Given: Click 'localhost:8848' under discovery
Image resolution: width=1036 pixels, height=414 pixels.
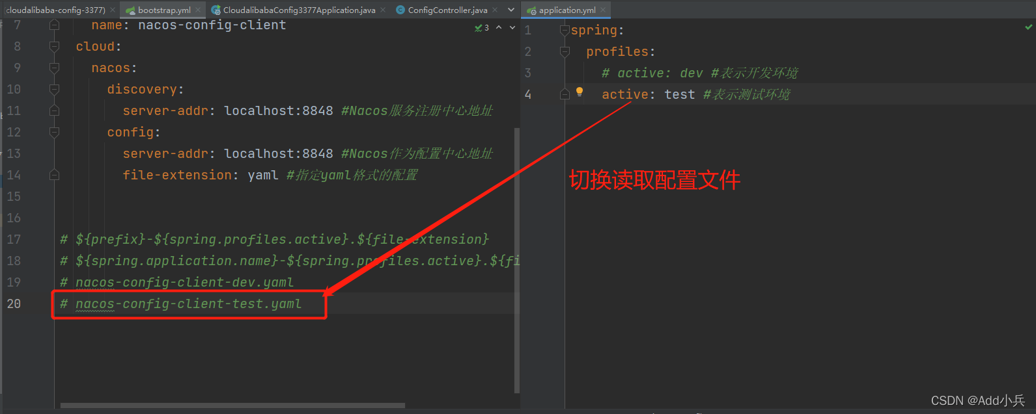Looking at the screenshot, I should click(x=279, y=110).
